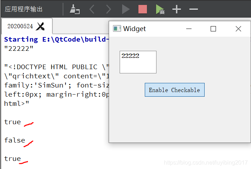
Task: Minimize the Widget window
Action: pyautogui.click(x=189, y=29)
